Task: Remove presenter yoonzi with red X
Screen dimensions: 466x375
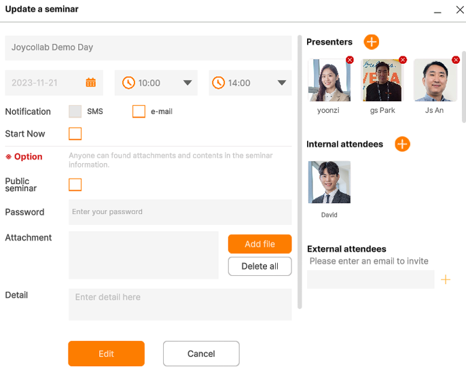Action: click(350, 60)
